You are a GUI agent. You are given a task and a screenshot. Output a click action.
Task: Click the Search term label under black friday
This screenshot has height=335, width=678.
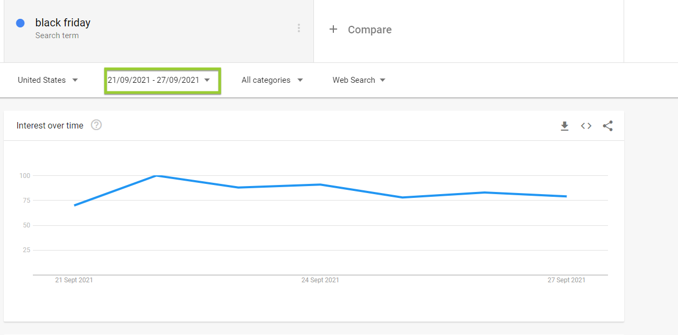57,35
